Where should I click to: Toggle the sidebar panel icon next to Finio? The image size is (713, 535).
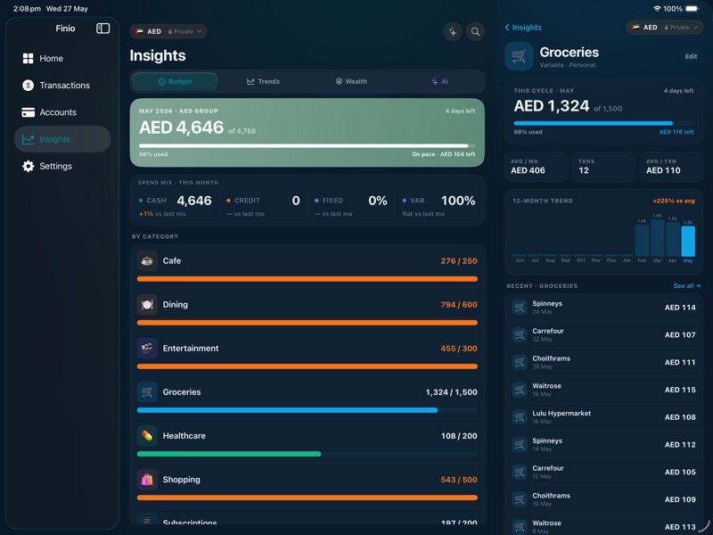[102, 29]
